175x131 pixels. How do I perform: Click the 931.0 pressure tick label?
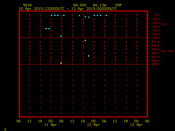(155, 42)
